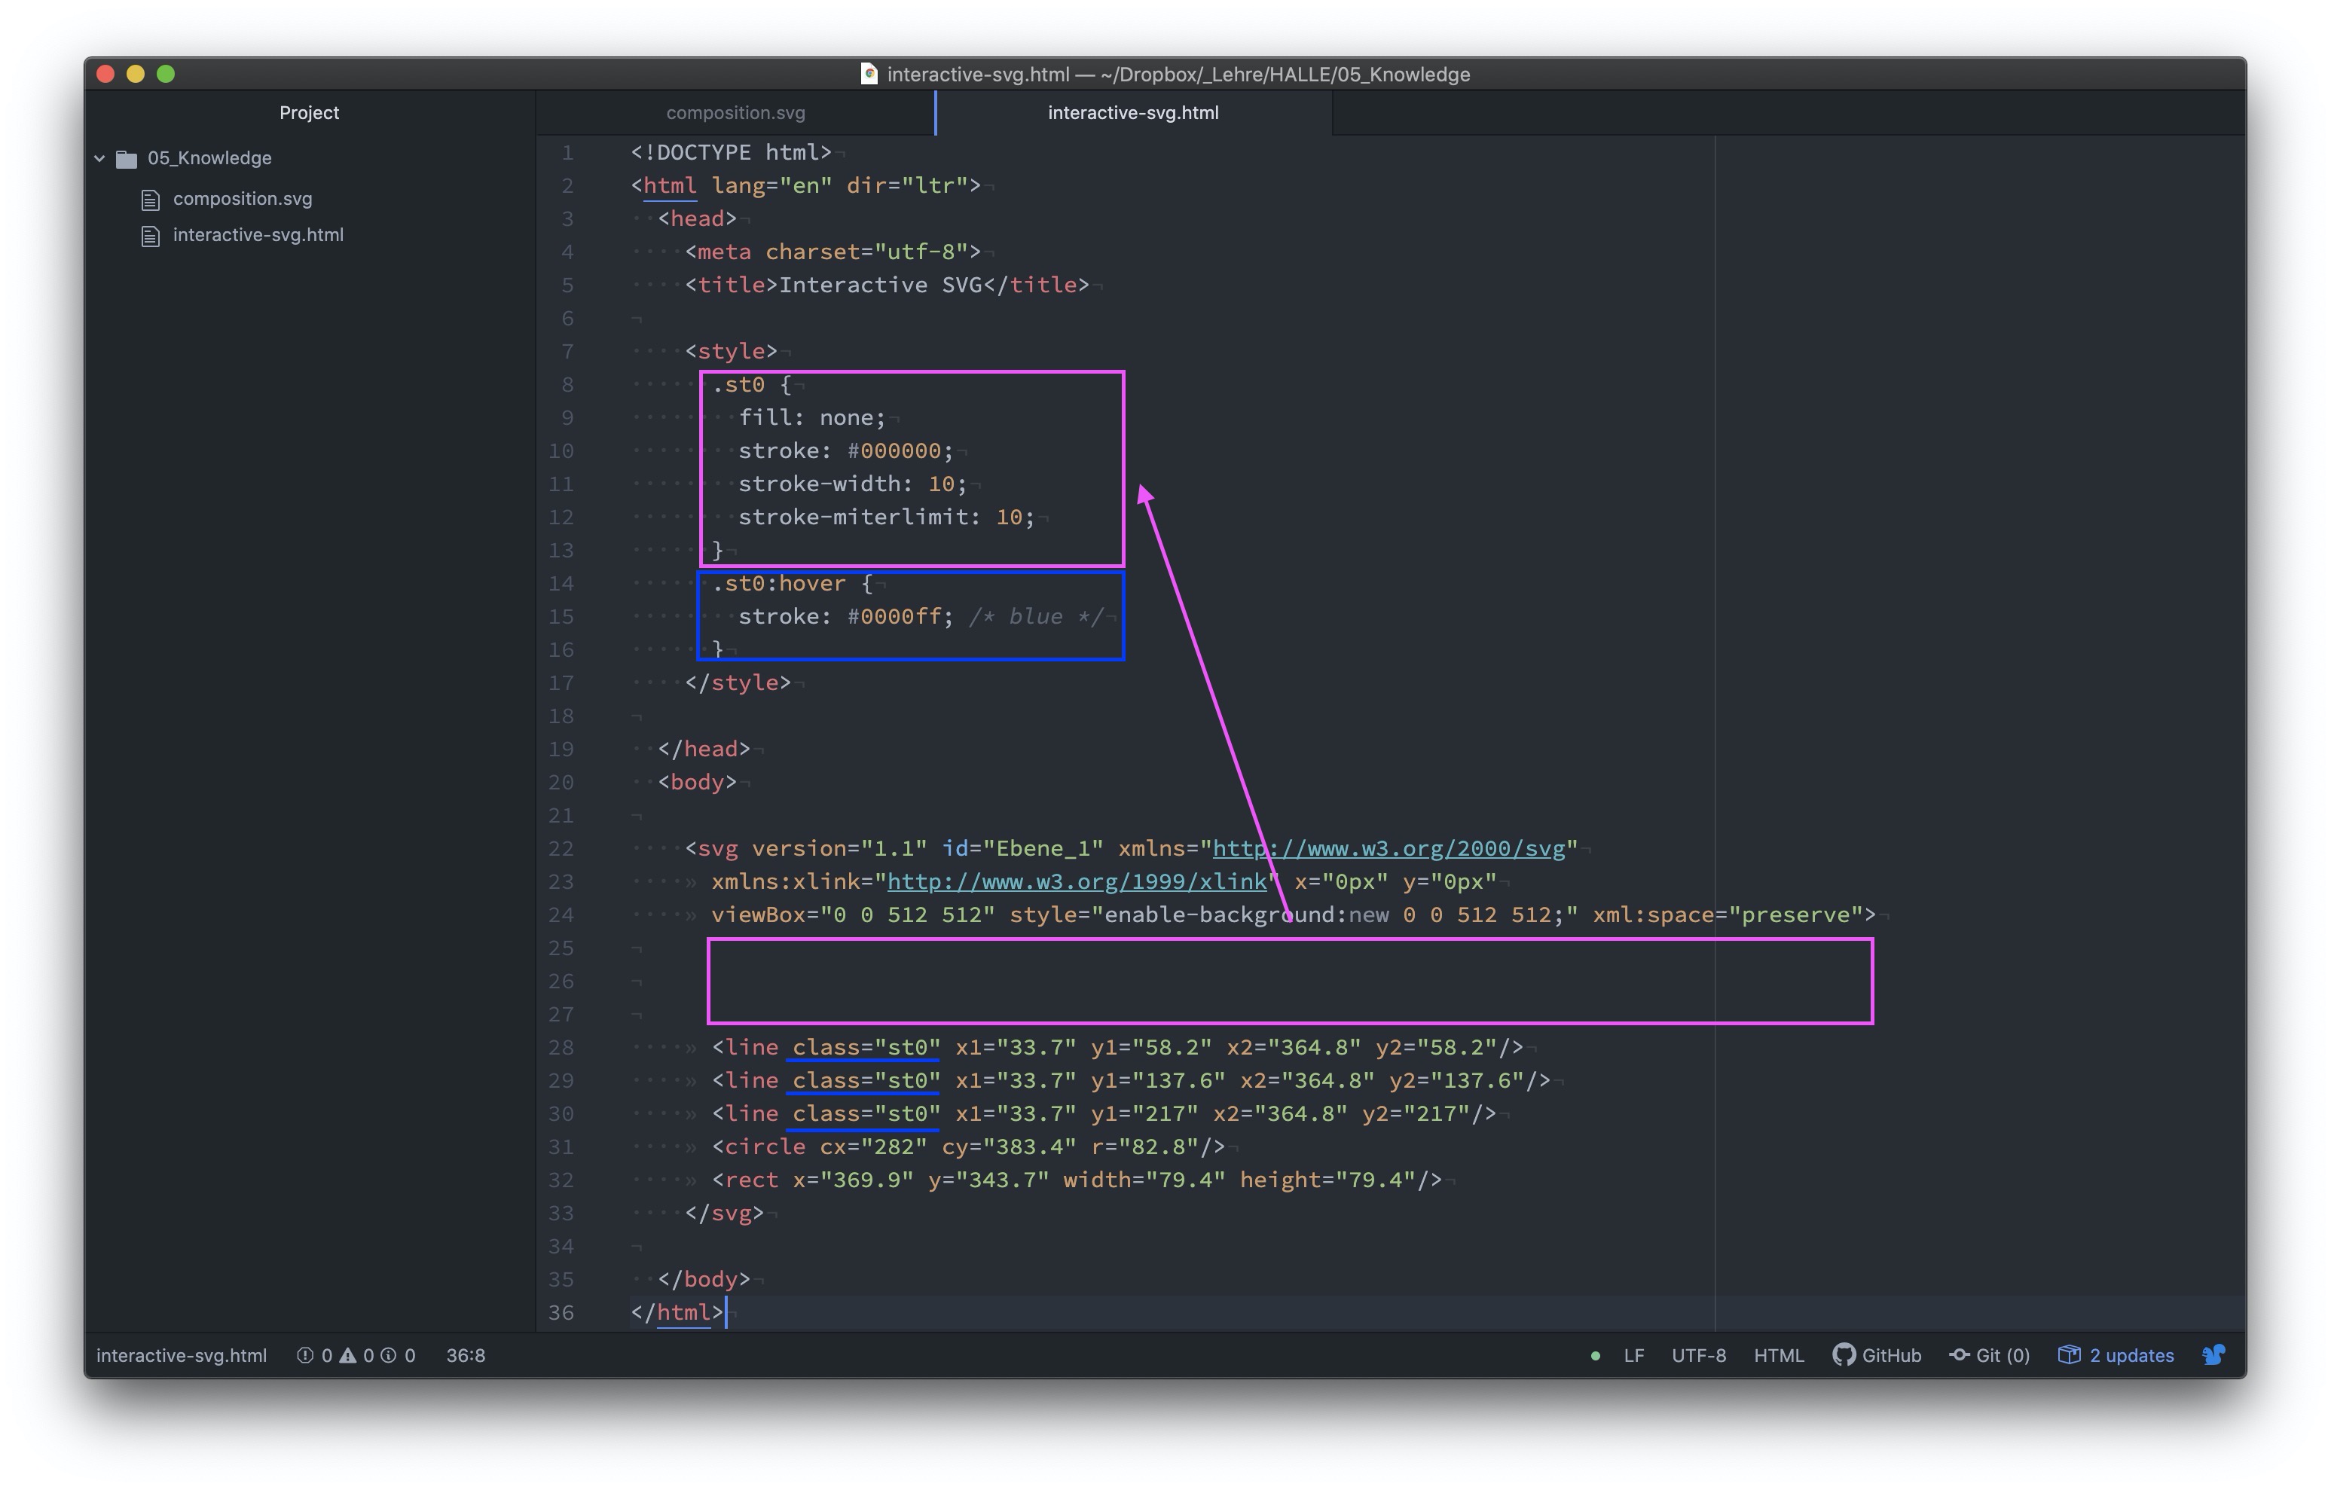This screenshot has height=1490, width=2331.
Task: Click the 'viewBox="0 0 512 512"' attribute
Action: coord(853,915)
